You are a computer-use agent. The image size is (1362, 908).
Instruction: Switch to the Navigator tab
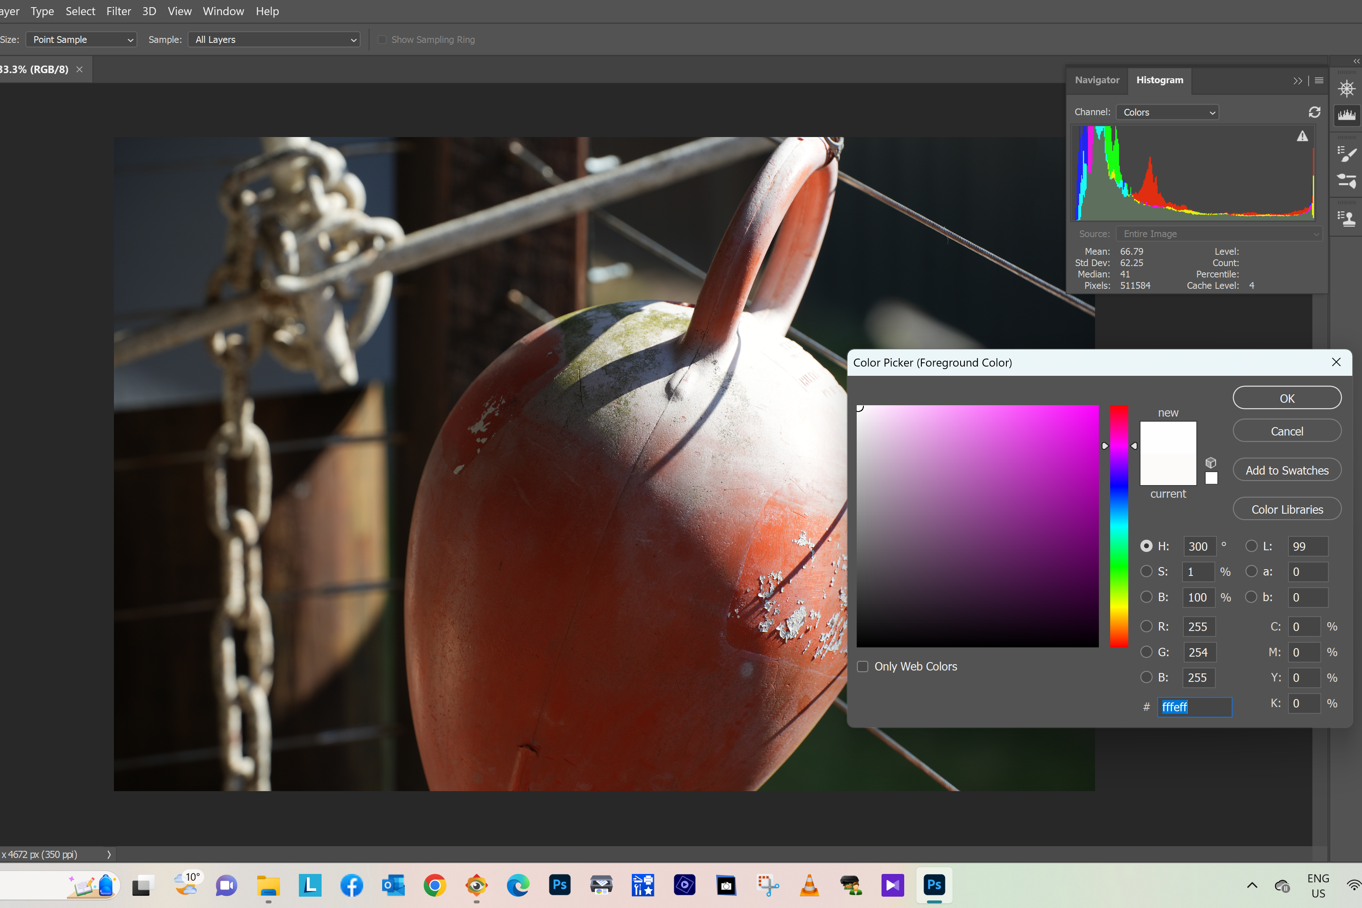pos(1097,80)
